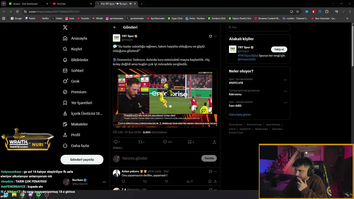Open Discord from the taskbar

[30, 195]
